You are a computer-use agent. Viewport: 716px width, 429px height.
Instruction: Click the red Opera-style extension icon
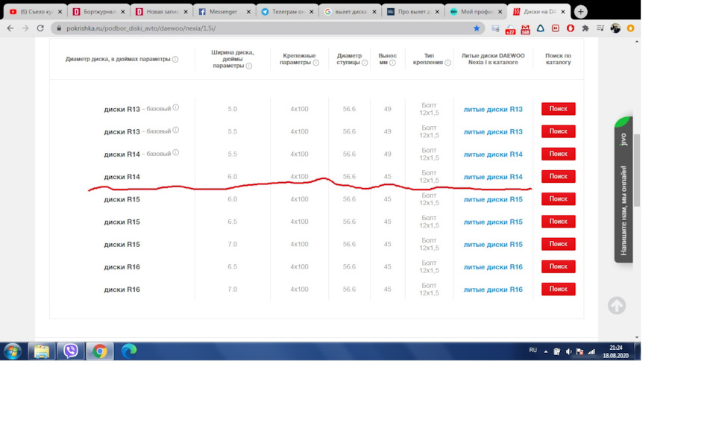571,28
